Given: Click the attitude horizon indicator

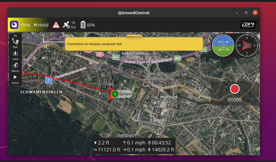Looking at the screenshot, I should (223, 45).
